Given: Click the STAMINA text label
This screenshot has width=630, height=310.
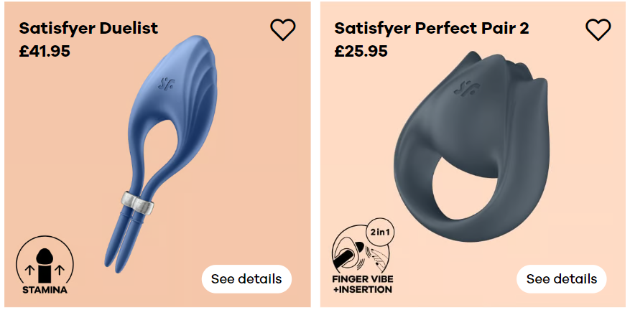Looking at the screenshot, I should (x=45, y=289).
